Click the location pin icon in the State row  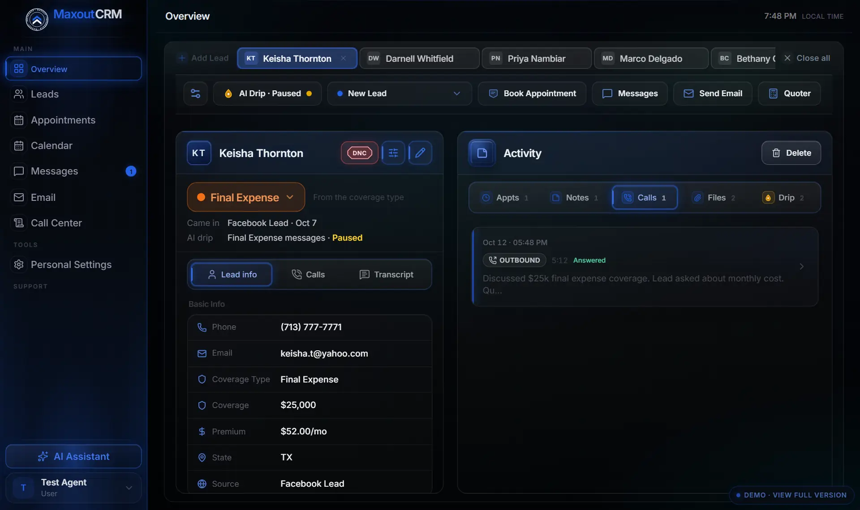(x=202, y=458)
